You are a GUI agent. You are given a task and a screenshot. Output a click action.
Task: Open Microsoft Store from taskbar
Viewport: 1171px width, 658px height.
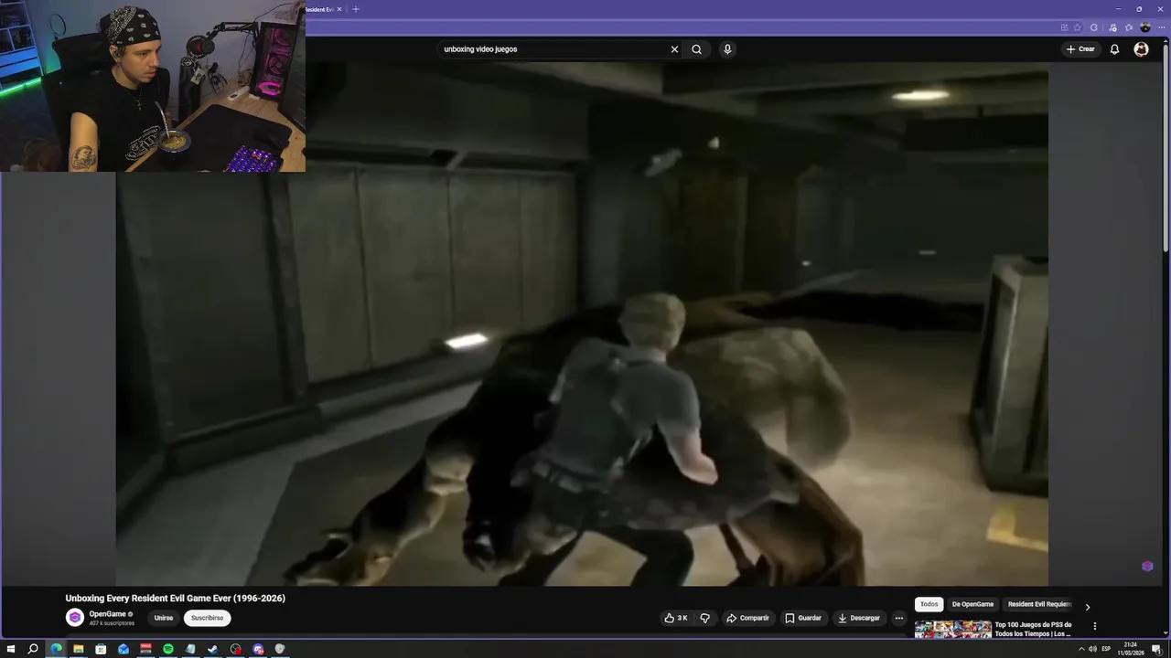pos(101,649)
